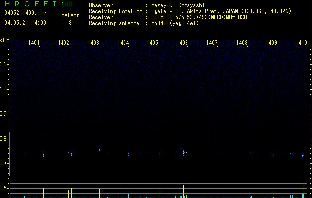Screen dimensions: 312x198
Task: Click the 1402 time axis marker
Action: click(x=63, y=43)
